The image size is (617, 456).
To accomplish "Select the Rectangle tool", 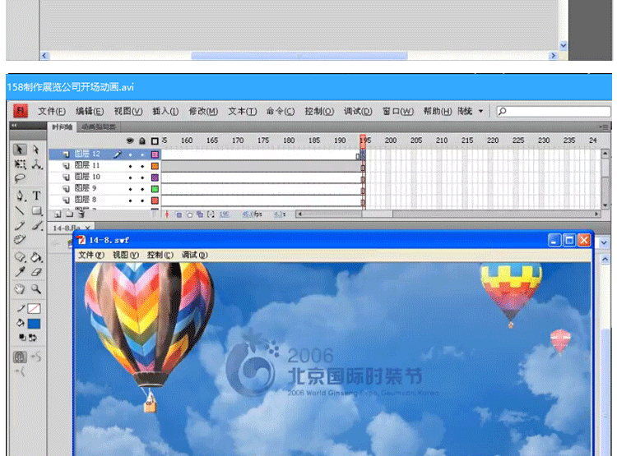I will pos(37,211).
